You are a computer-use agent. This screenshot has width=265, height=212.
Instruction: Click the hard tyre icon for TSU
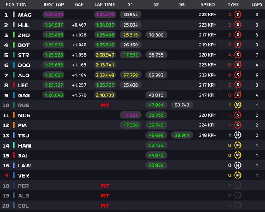[x=238, y=135]
